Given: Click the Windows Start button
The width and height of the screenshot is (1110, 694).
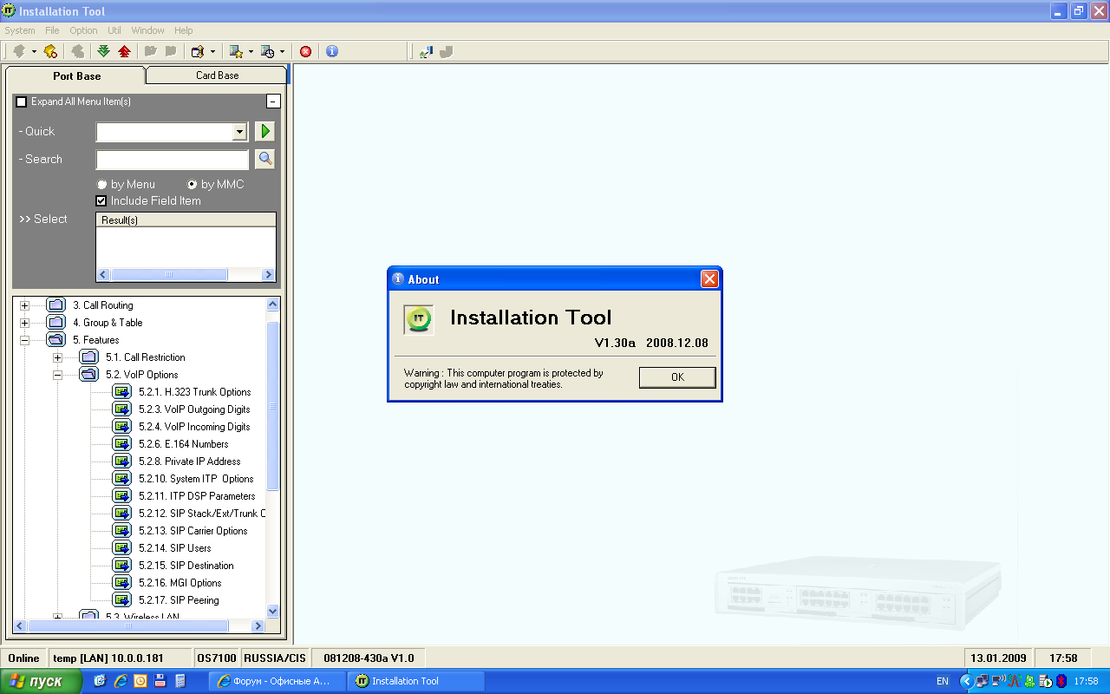Looking at the screenshot, I should tap(41, 681).
